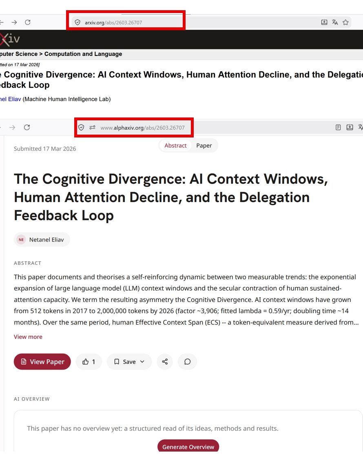Screen dimensions: 363x454
Task: Open translate icon in arxiv address bar
Action: (x=335, y=22)
